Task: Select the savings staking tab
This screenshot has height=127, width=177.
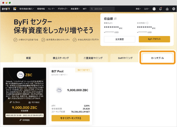Action: pyautogui.click(x=61, y=58)
